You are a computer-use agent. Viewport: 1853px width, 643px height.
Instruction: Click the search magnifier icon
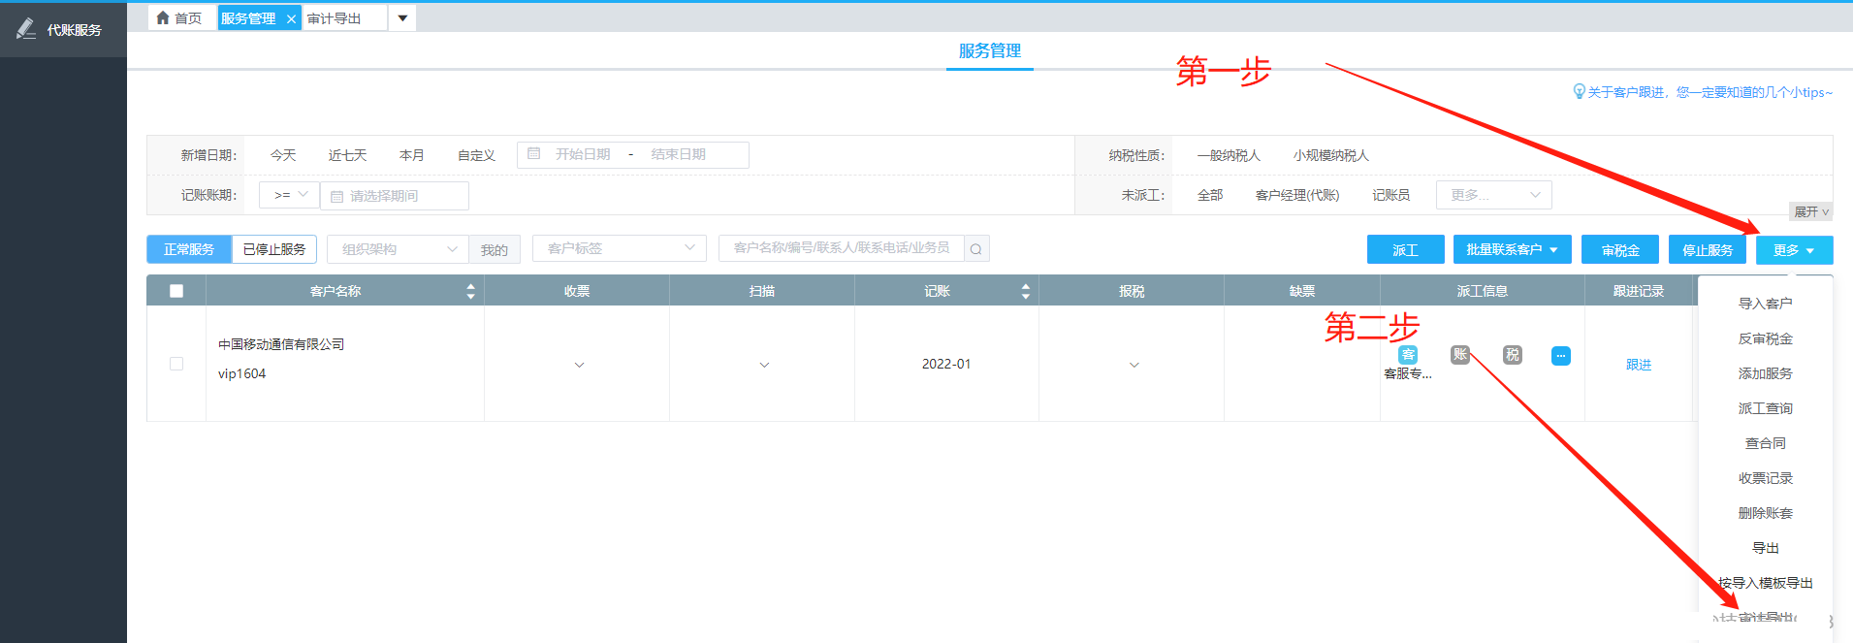975,249
